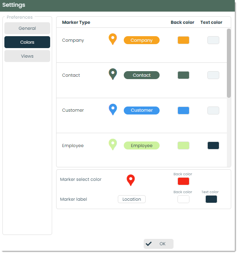
Task: Click the red marker select pin icon
Action: [131, 180]
